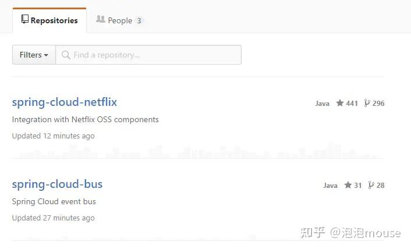
Task: Click the star icon for spring-cloud-bus
Action: pos(348,185)
